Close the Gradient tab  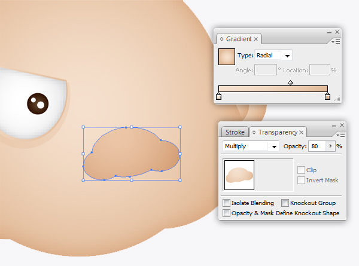(256, 39)
